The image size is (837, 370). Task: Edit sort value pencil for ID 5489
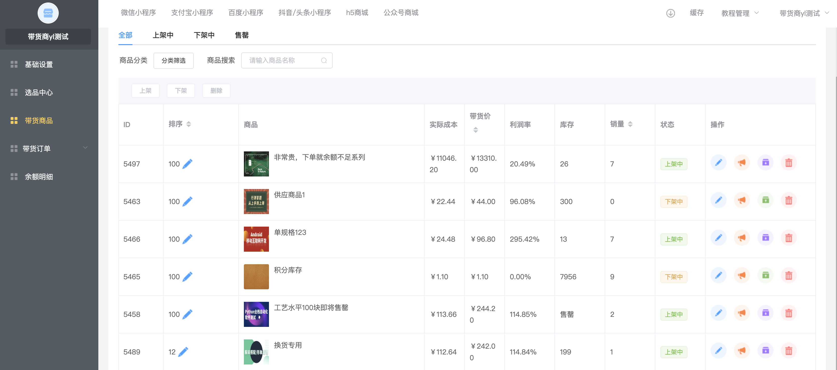click(183, 352)
